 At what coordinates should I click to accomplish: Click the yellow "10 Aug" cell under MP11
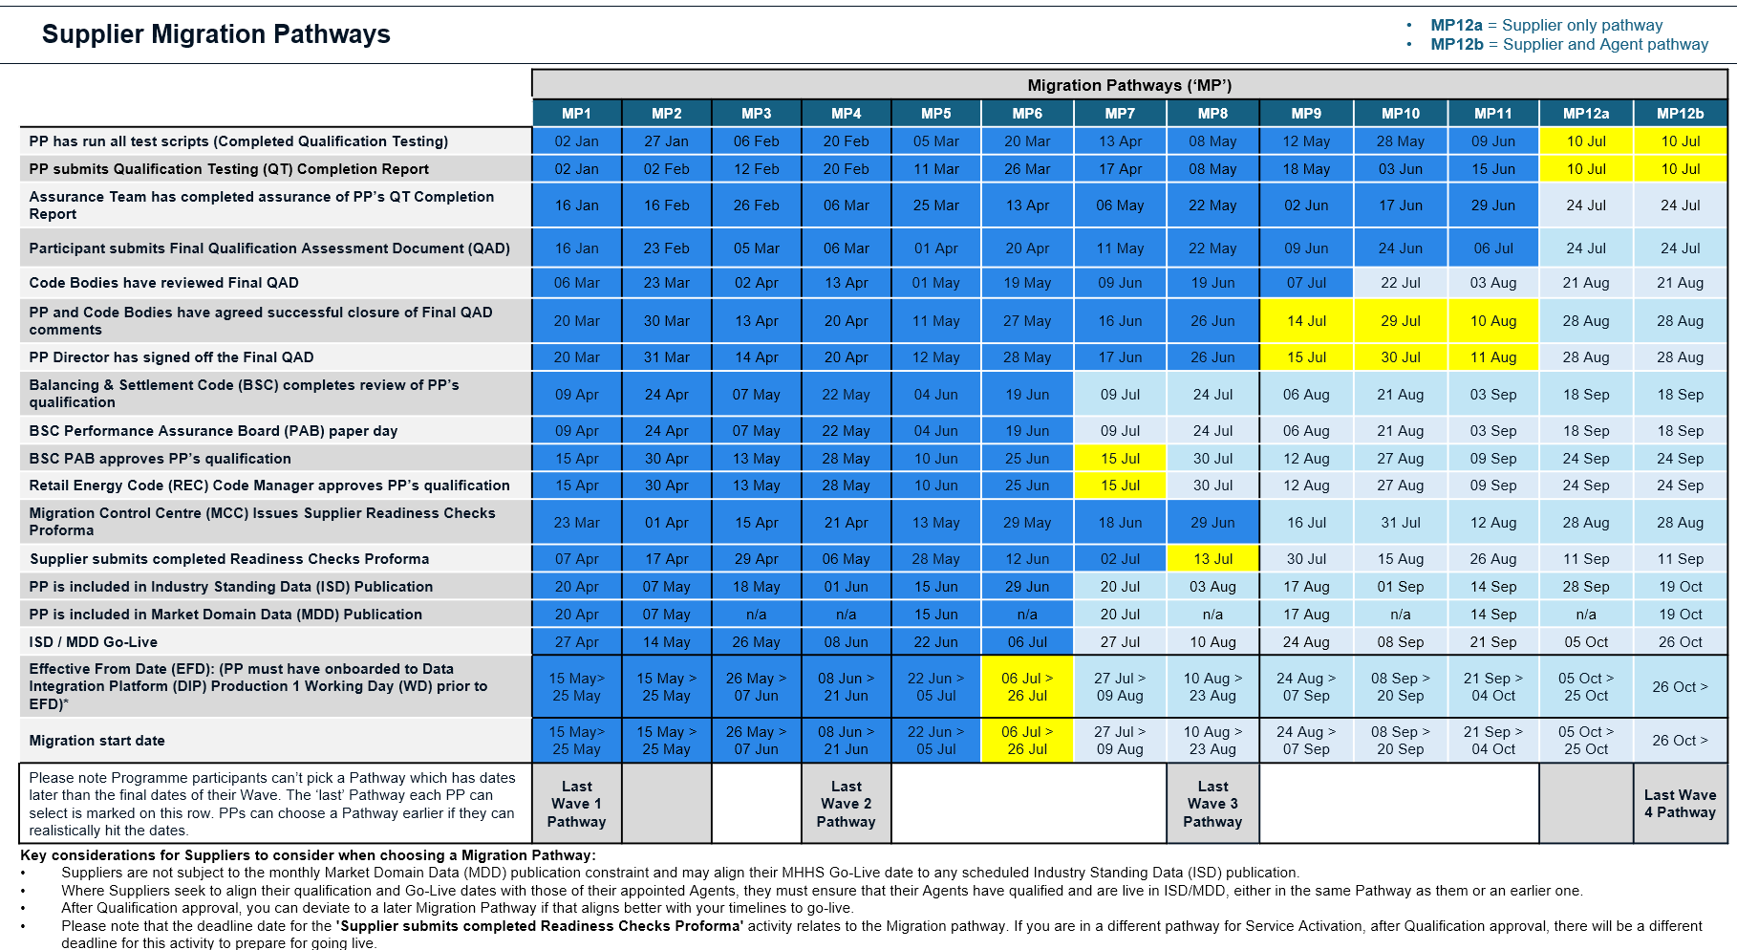(x=1493, y=321)
